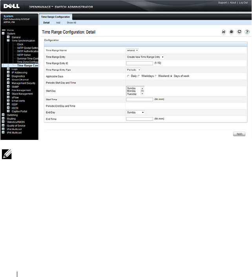Viewport: 252px width, 277px height.
Task: Open the About link
Action: tap(233, 3)
